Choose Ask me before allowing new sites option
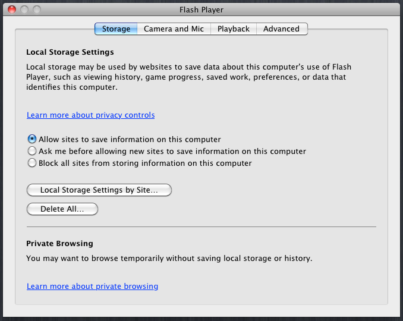The width and height of the screenshot is (403, 321). point(32,151)
